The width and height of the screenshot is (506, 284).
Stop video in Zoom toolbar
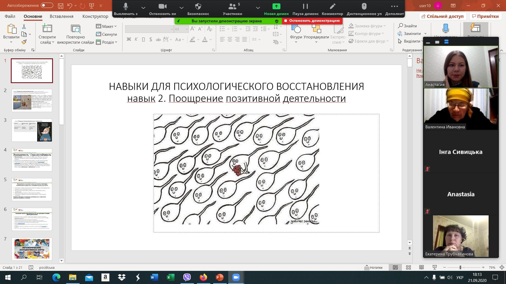(x=162, y=9)
